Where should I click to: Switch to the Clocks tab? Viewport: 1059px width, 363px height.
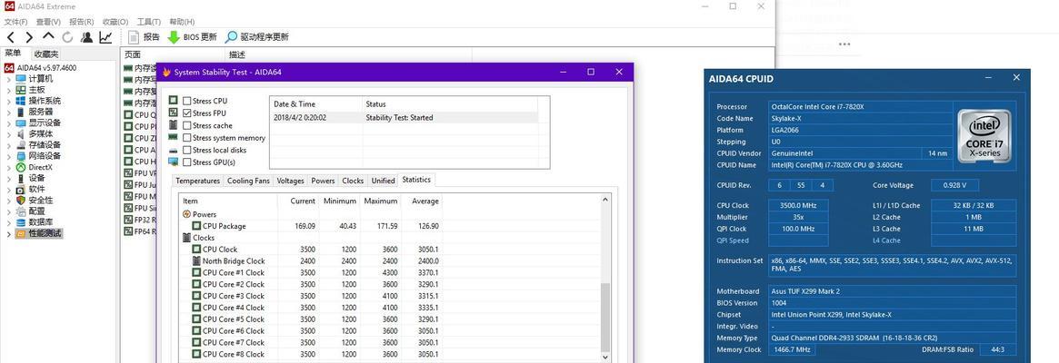coord(353,181)
